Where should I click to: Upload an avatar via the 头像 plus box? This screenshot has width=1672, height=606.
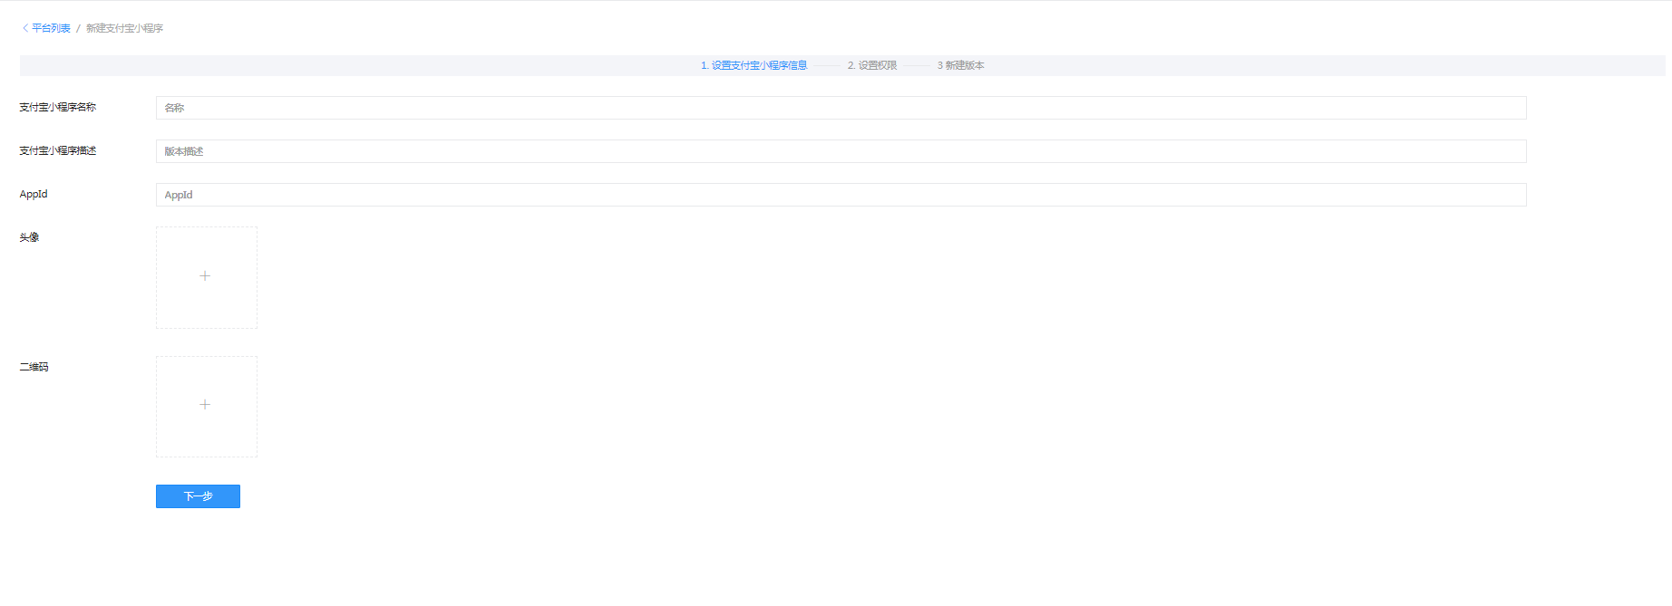point(206,277)
